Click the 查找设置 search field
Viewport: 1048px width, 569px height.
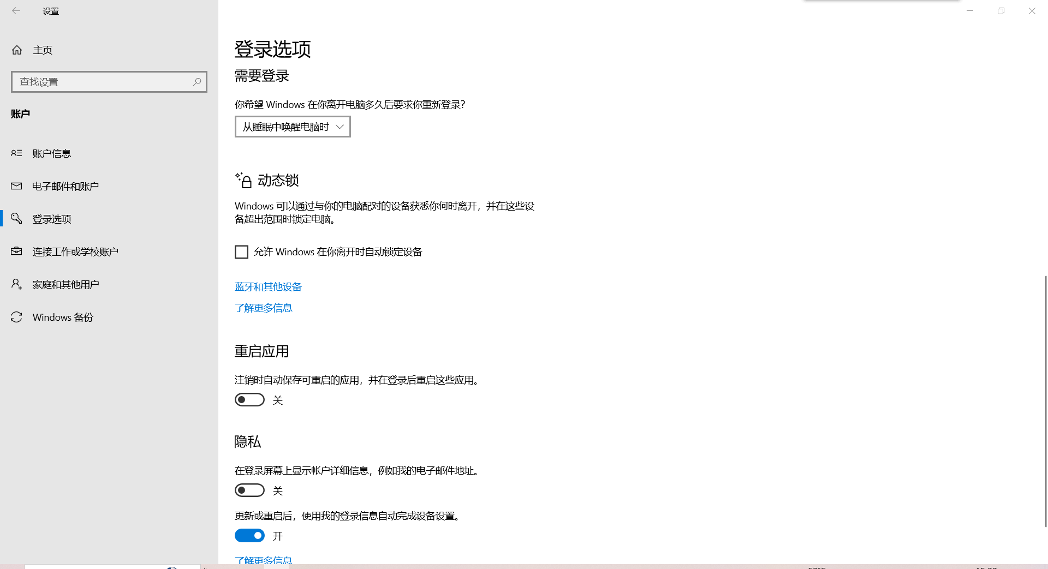[x=109, y=82]
